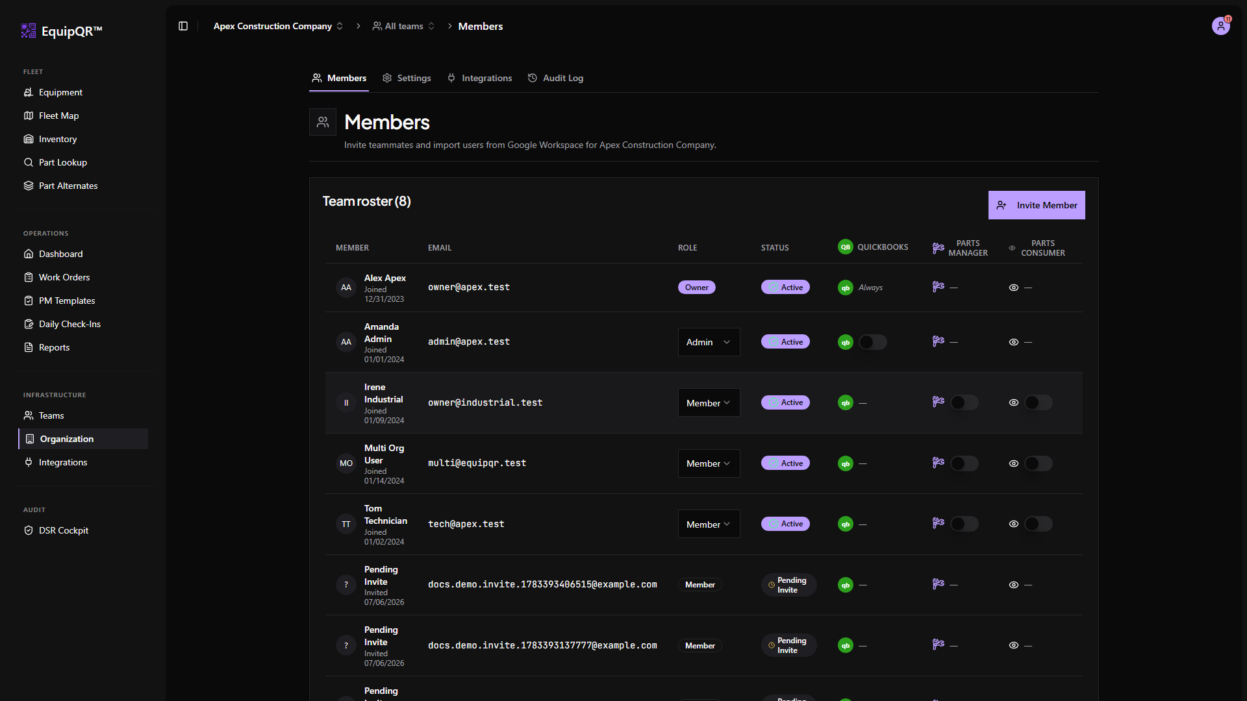Click Alex Apex's QuickBooks badge icon

click(846, 288)
